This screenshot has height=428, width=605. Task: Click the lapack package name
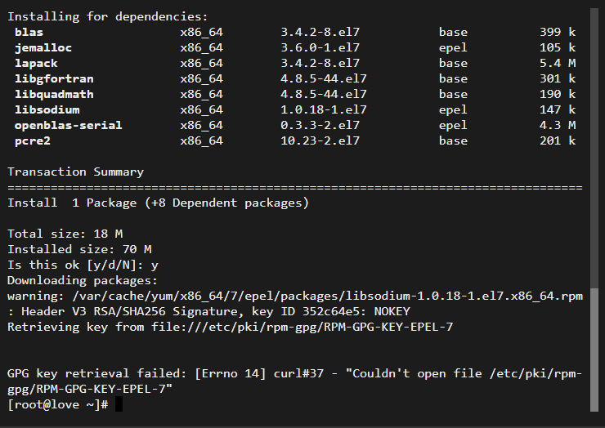point(36,63)
